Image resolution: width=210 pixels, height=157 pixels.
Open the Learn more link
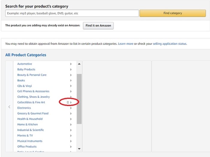click(x=126, y=44)
